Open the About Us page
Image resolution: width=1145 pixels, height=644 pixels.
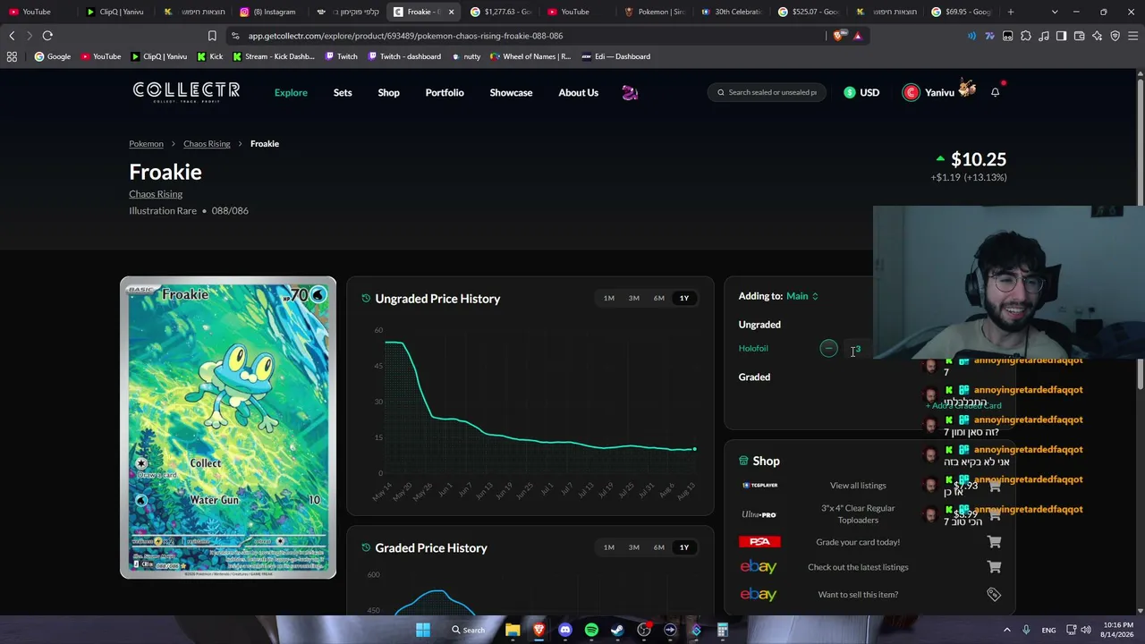tap(578, 93)
